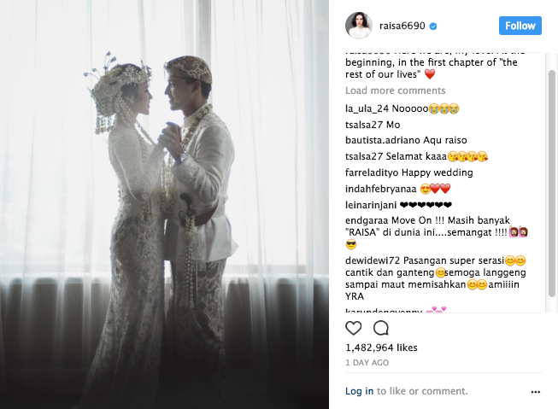Open dewidewi72 commenter profile
558x409 pixels.
pyautogui.click(x=373, y=260)
